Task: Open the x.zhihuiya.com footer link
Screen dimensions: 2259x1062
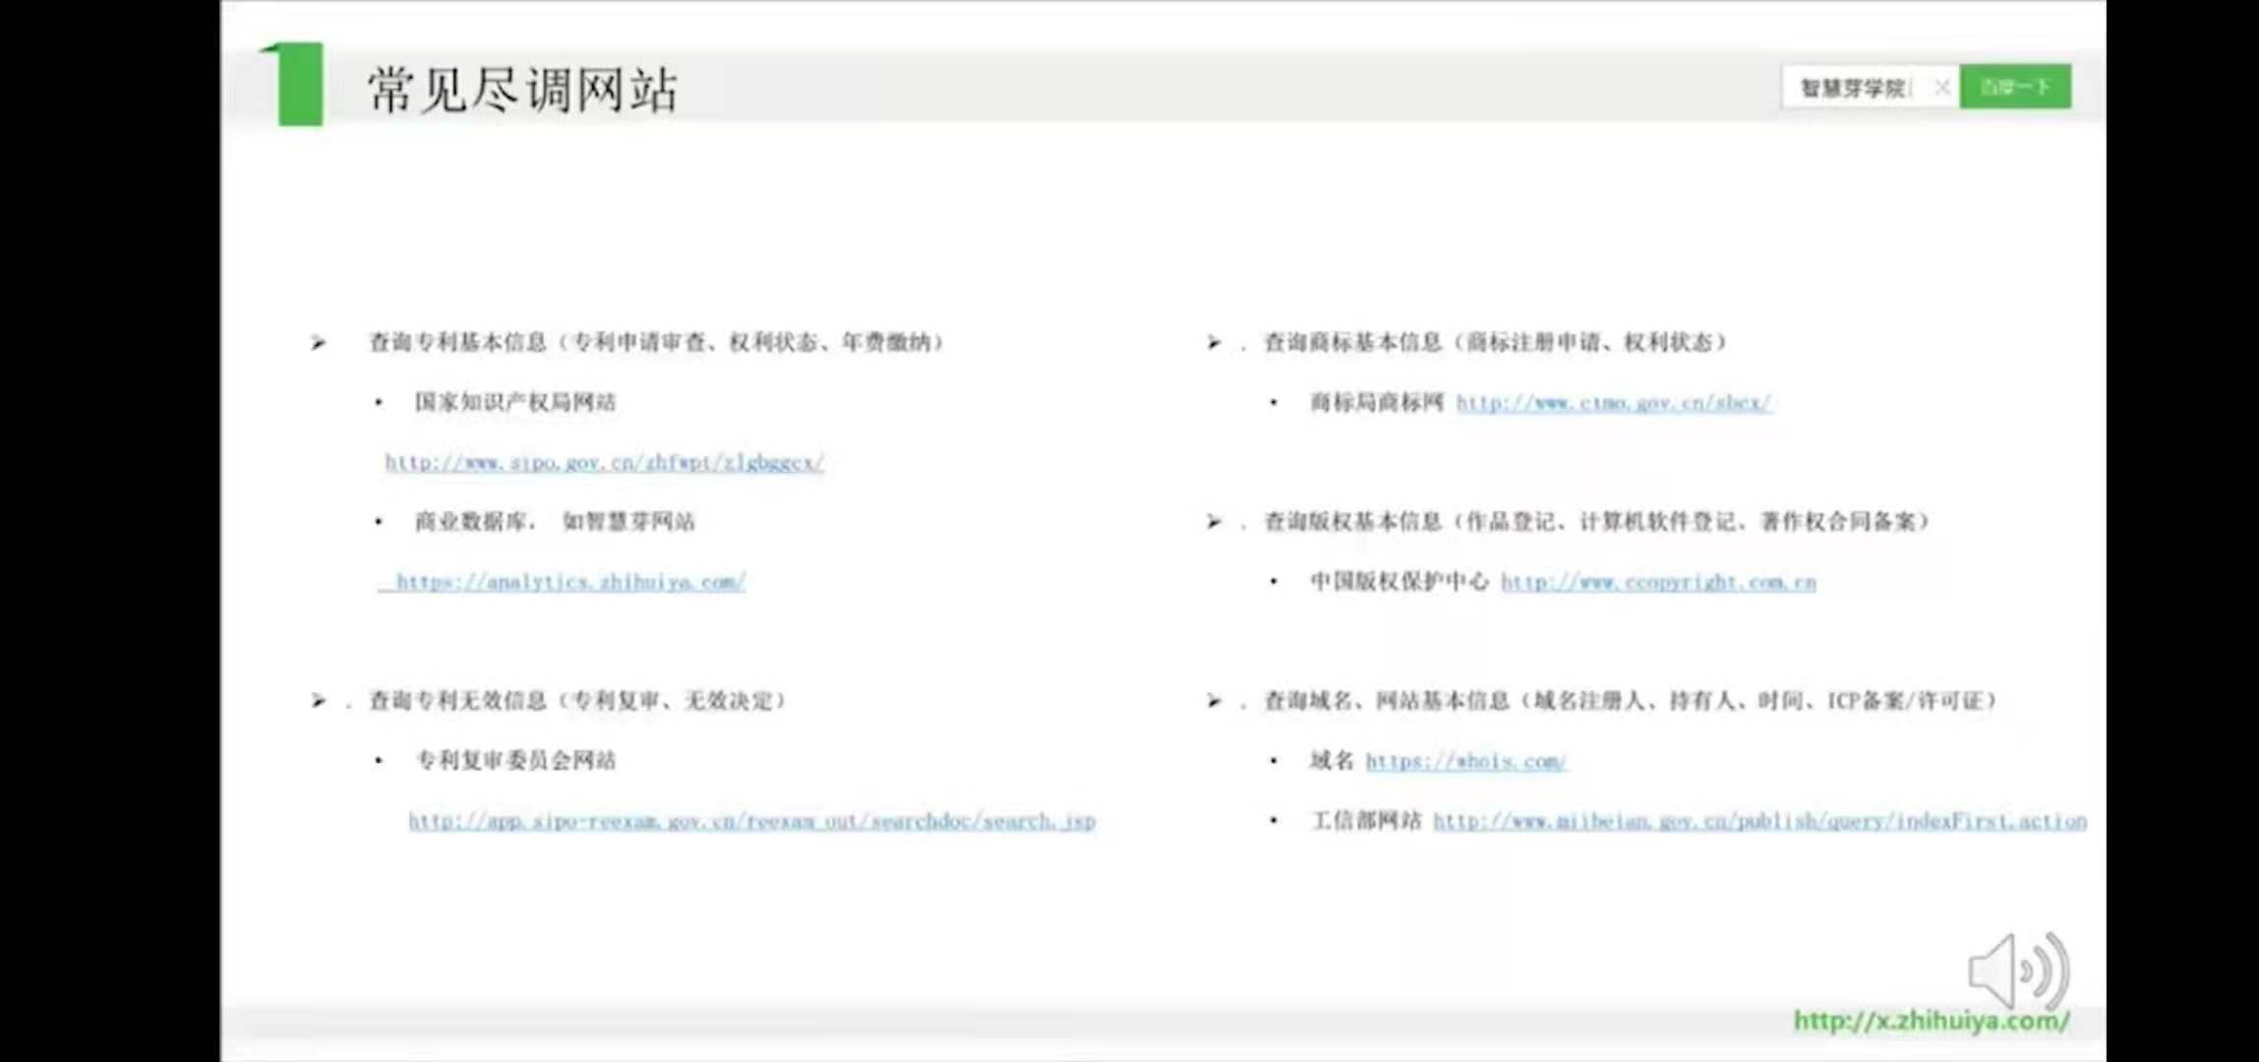Action: click(x=1931, y=1021)
